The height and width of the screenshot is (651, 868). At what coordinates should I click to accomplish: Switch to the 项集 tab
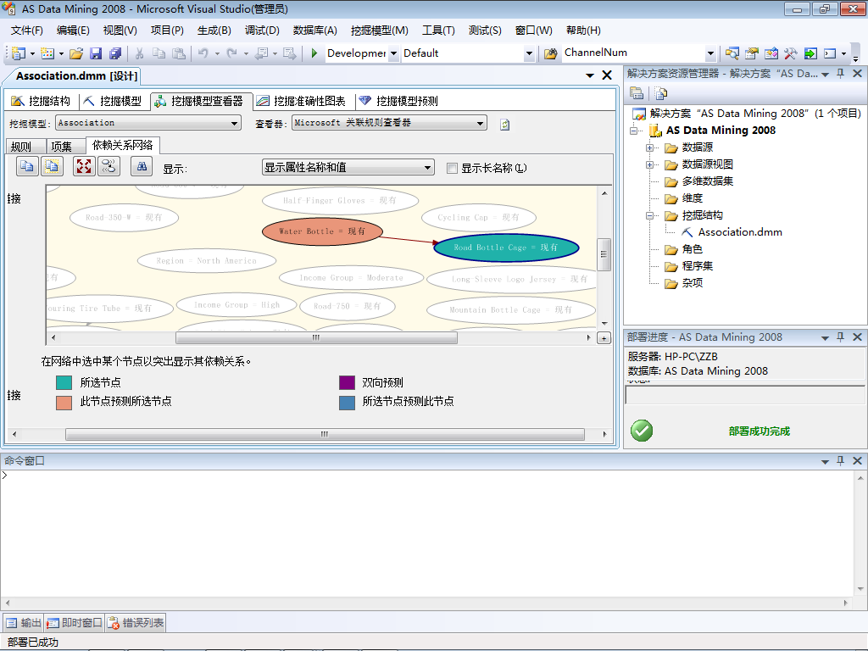coord(65,146)
